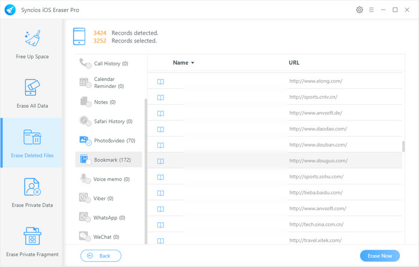Click URL http://tieba.baidu.com/

316,192
